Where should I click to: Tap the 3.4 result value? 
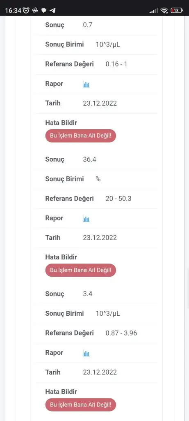coord(88,294)
